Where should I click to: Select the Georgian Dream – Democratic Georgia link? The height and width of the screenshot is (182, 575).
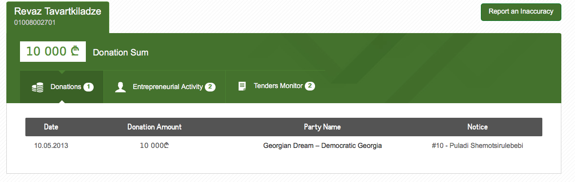322,146
